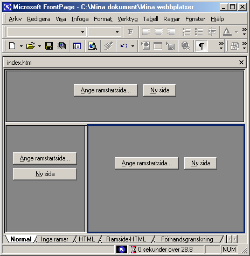The width and height of the screenshot is (250, 256).
Task: Click the Bold (F) formatting button
Action: tap(130, 32)
